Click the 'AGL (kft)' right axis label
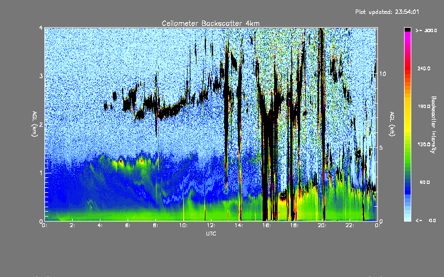Screen dimensions: 444x277 [392, 124]
